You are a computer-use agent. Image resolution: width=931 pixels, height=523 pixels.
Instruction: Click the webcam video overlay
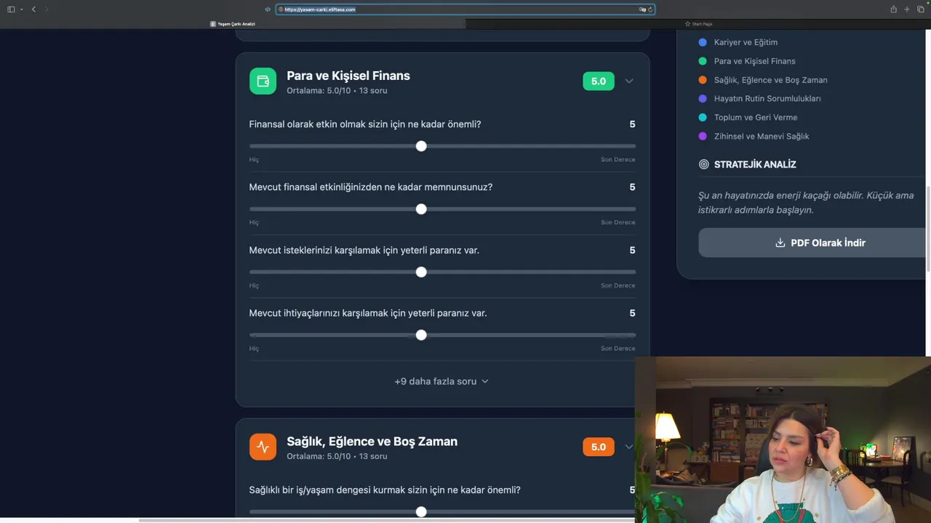point(783,439)
